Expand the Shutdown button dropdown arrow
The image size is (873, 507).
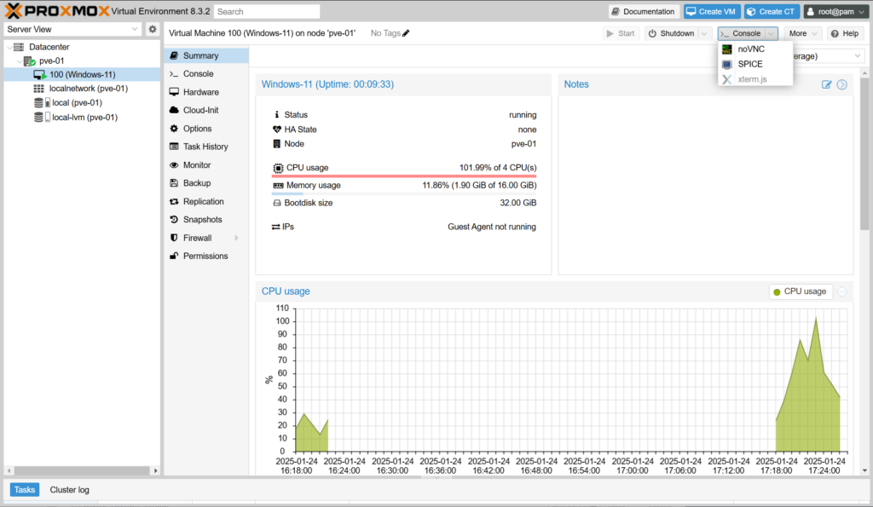(x=704, y=33)
